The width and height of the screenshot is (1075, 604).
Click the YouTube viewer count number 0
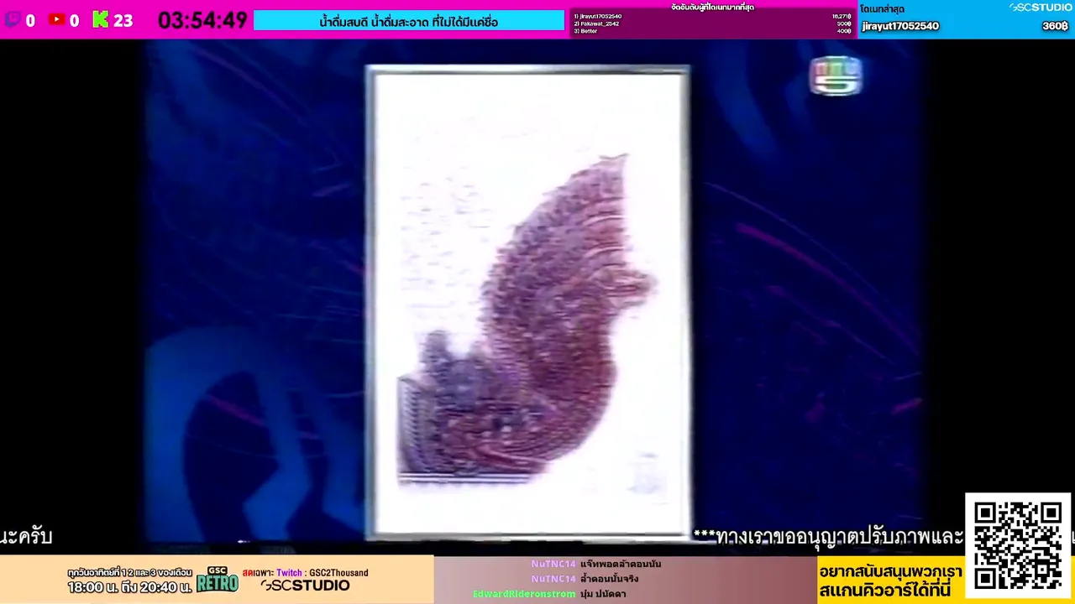74,20
